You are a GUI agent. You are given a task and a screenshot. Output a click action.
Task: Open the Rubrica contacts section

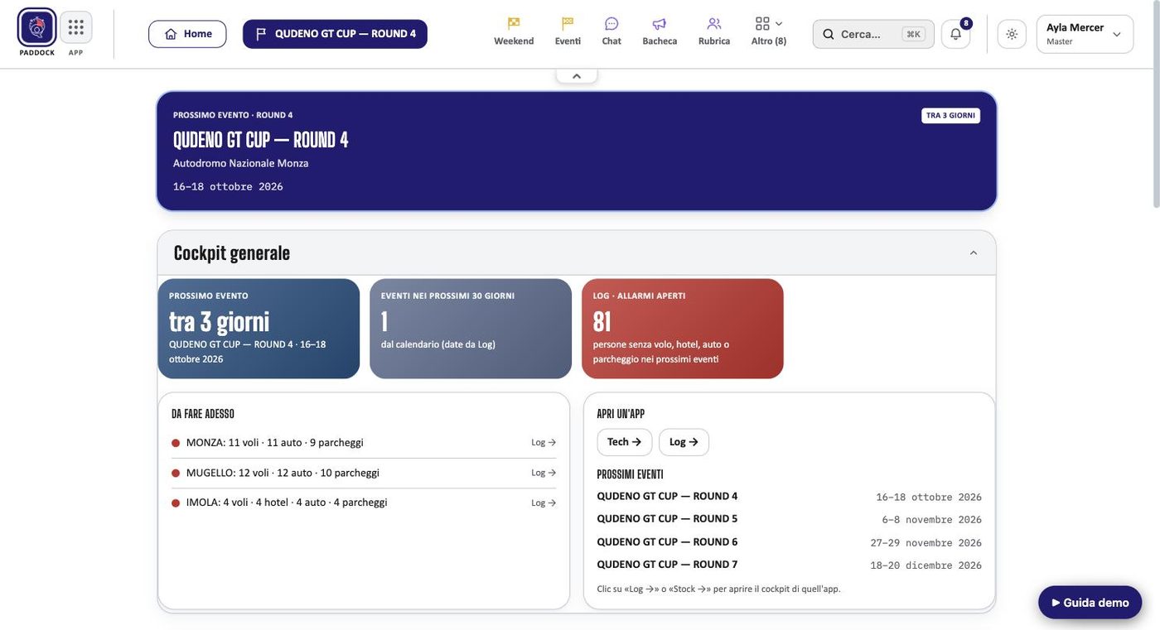coord(714,31)
